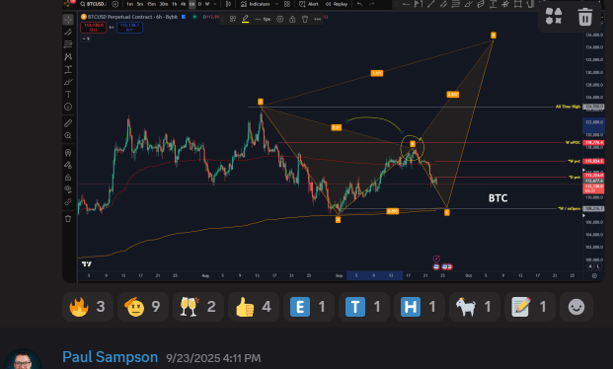The image size is (613, 369).
Task: Open drawing templates icon in floating toolbar
Action: [233, 19]
